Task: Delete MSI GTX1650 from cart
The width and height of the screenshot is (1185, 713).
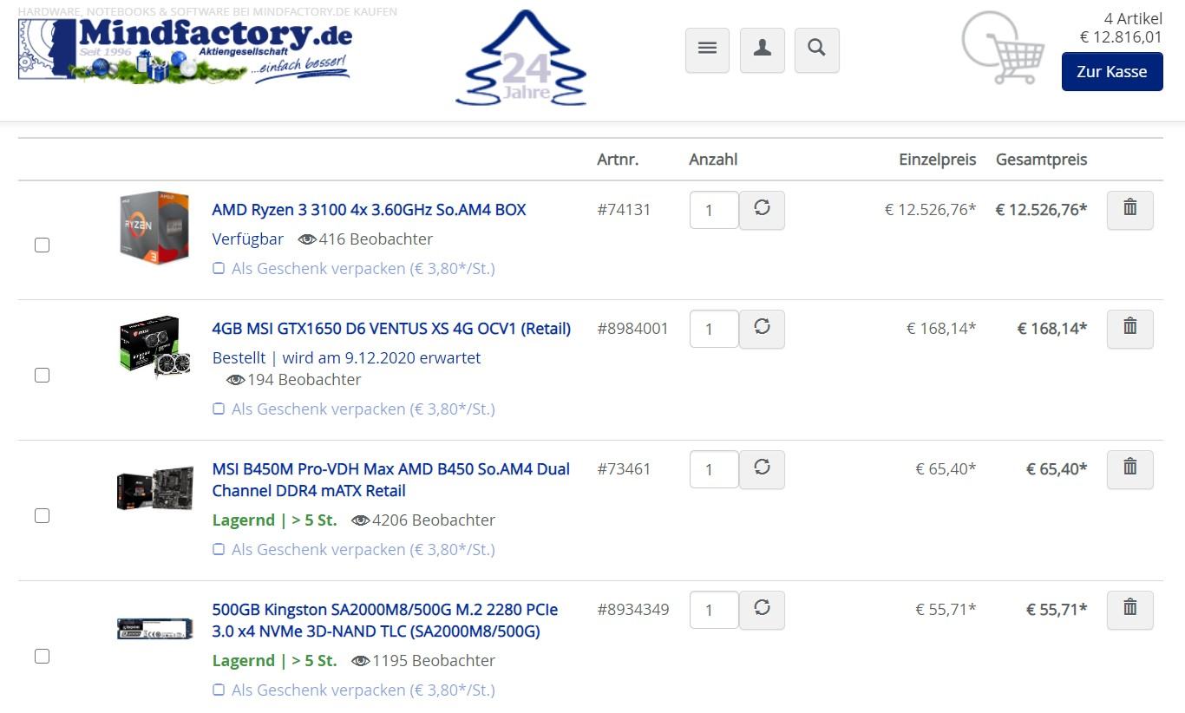Action: [1129, 329]
